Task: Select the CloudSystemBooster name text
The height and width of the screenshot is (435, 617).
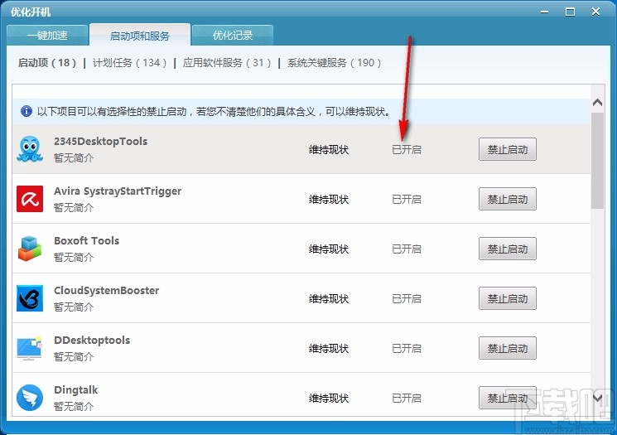Action: point(107,291)
